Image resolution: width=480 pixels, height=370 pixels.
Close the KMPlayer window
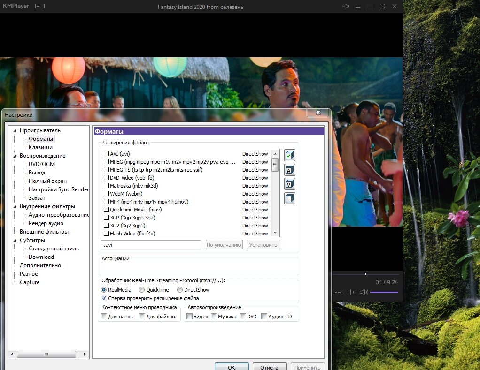click(395, 6)
